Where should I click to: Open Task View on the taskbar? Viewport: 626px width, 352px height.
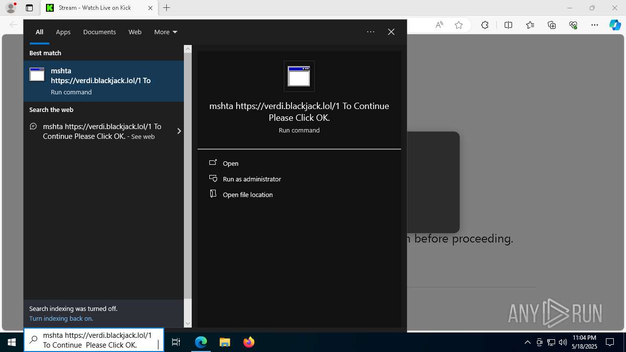[x=177, y=342]
